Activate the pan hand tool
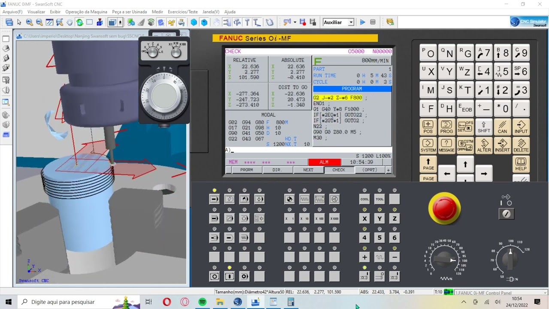The image size is (549, 309). click(69, 22)
